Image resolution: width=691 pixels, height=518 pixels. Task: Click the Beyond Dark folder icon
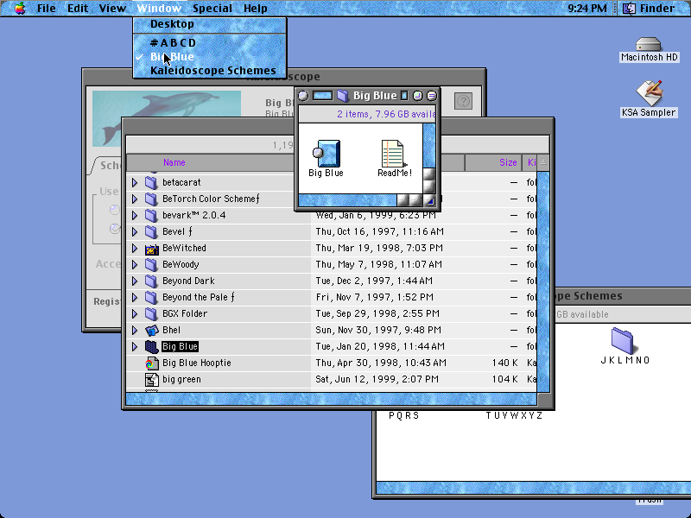click(x=151, y=281)
